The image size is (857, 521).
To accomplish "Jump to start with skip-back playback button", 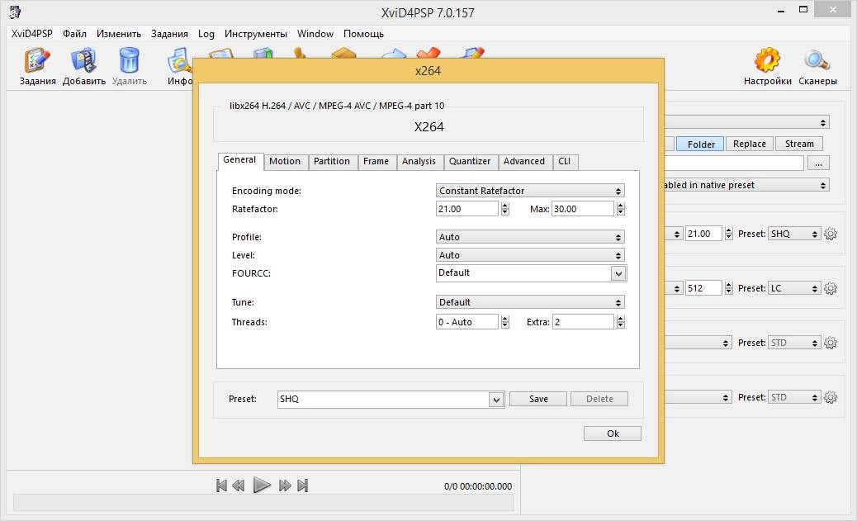I will coord(221,485).
